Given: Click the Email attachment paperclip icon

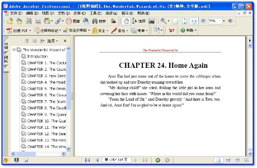Looking at the screenshot, I should pyautogui.click(x=58, y=21).
